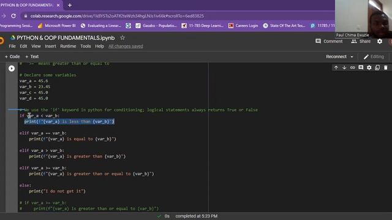Open the State Of The Art Tex bookmark
Screen dimensions: 392x220
tap(284, 26)
